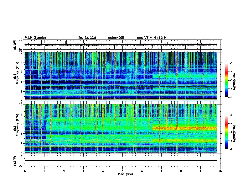
Task: Click the time axis tick label "3"
Action: [x=83, y=171]
